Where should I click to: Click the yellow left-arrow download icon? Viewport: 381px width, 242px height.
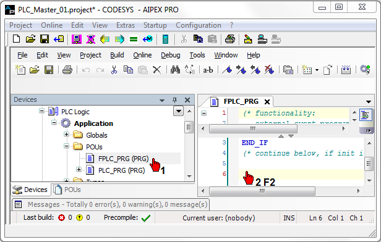click(x=105, y=39)
